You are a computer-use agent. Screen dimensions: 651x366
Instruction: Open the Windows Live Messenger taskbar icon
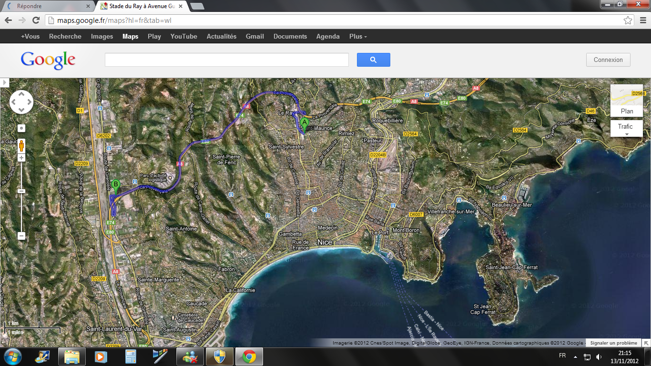190,356
